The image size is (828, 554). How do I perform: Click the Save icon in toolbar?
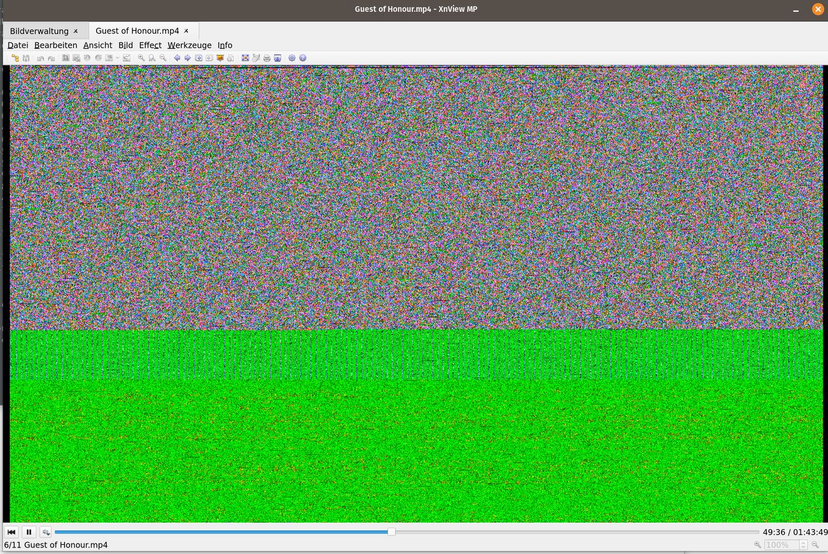click(x=26, y=58)
